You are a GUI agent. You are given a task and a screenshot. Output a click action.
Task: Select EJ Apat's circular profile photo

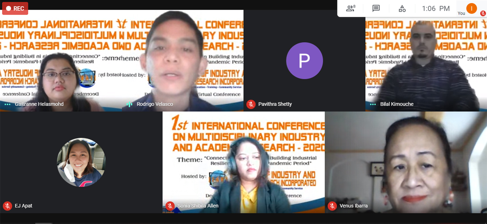(81, 162)
